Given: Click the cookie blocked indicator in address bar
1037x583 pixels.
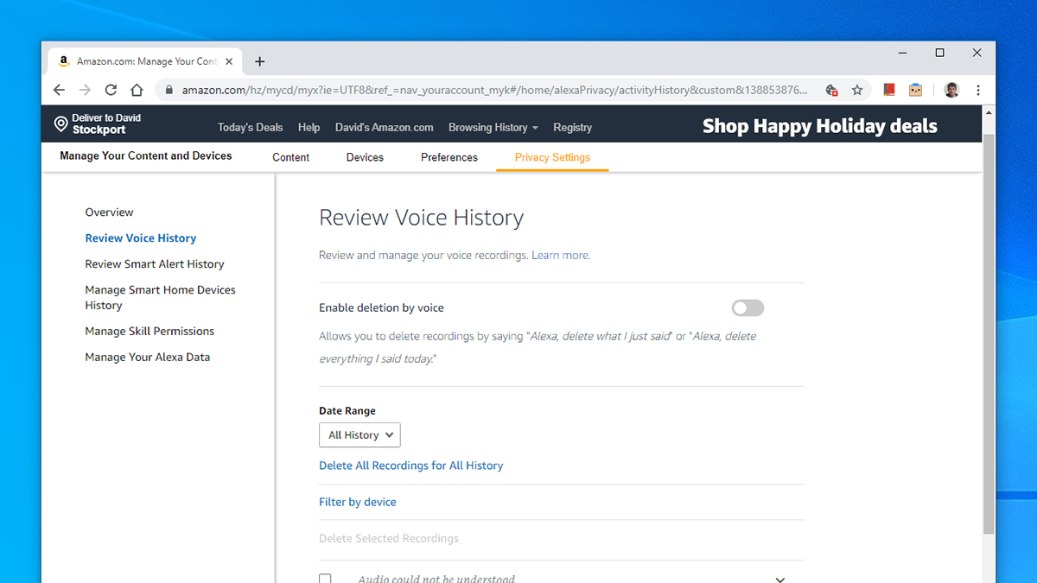Looking at the screenshot, I should click(x=831, y=90).
